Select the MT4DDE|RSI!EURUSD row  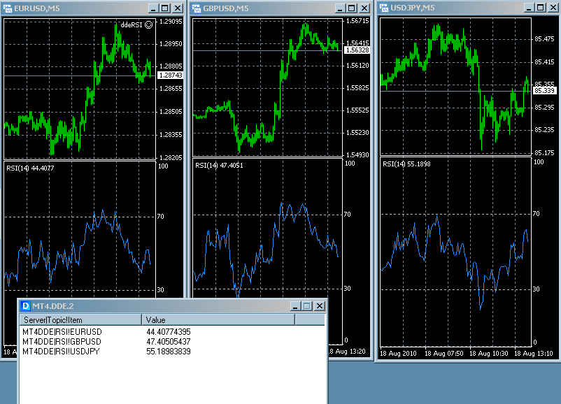(62, 331)
